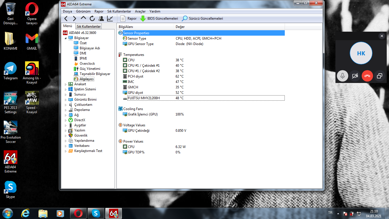Click the Değer column header
Screen dimensions: 389x219
click(229, 27)
